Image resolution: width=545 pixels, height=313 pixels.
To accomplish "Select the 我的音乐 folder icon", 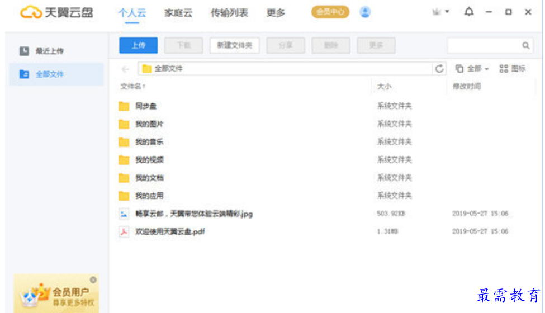I will (x=124, y=142).
